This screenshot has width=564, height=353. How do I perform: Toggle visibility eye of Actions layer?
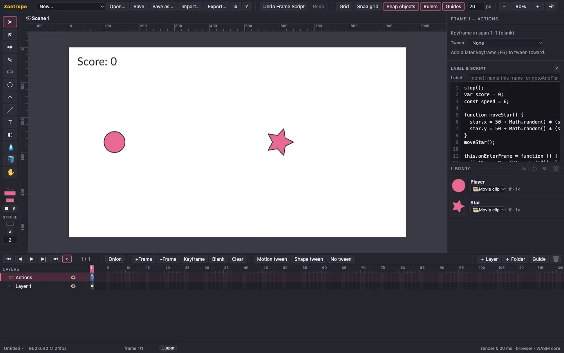[x=73, y=277]
